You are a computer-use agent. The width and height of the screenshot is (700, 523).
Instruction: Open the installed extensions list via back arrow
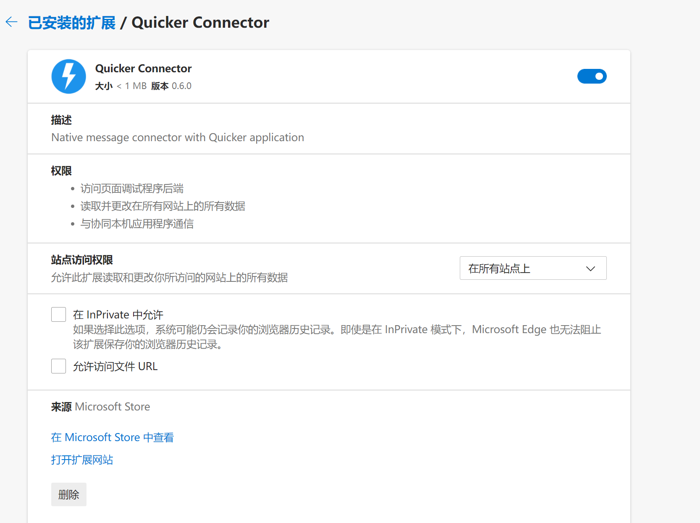click(11, 22)
